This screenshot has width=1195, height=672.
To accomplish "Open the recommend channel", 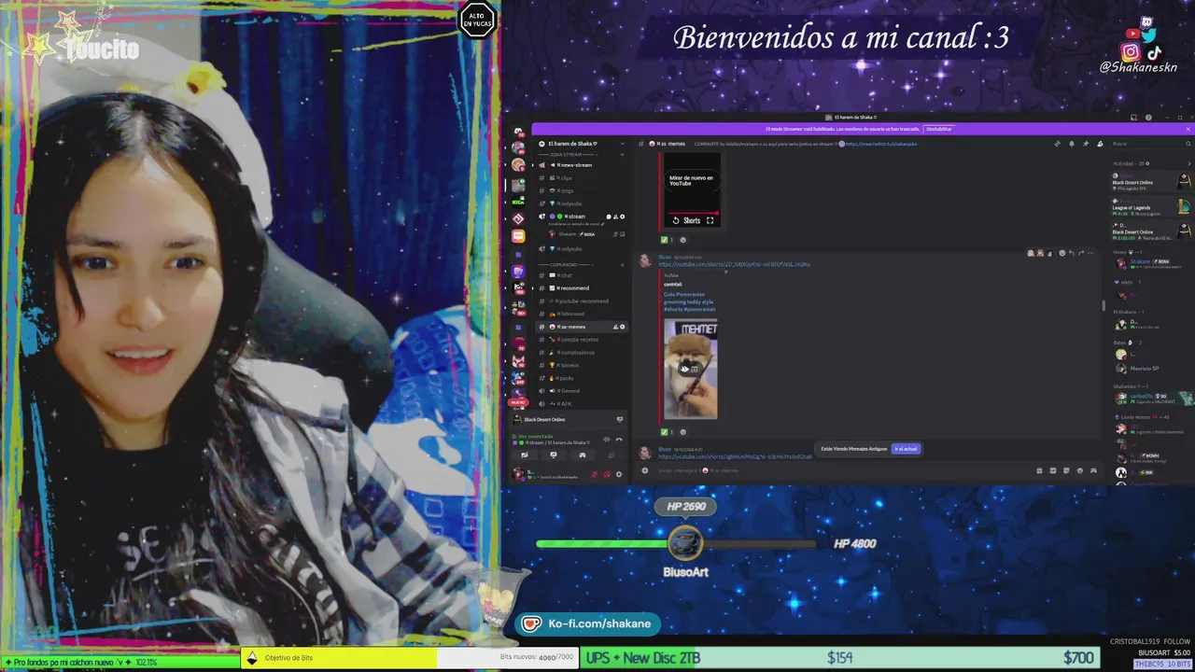I will point(574,288).
